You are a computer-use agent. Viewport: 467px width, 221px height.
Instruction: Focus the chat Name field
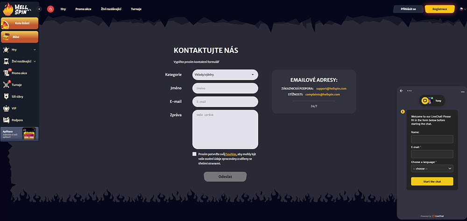432,139
